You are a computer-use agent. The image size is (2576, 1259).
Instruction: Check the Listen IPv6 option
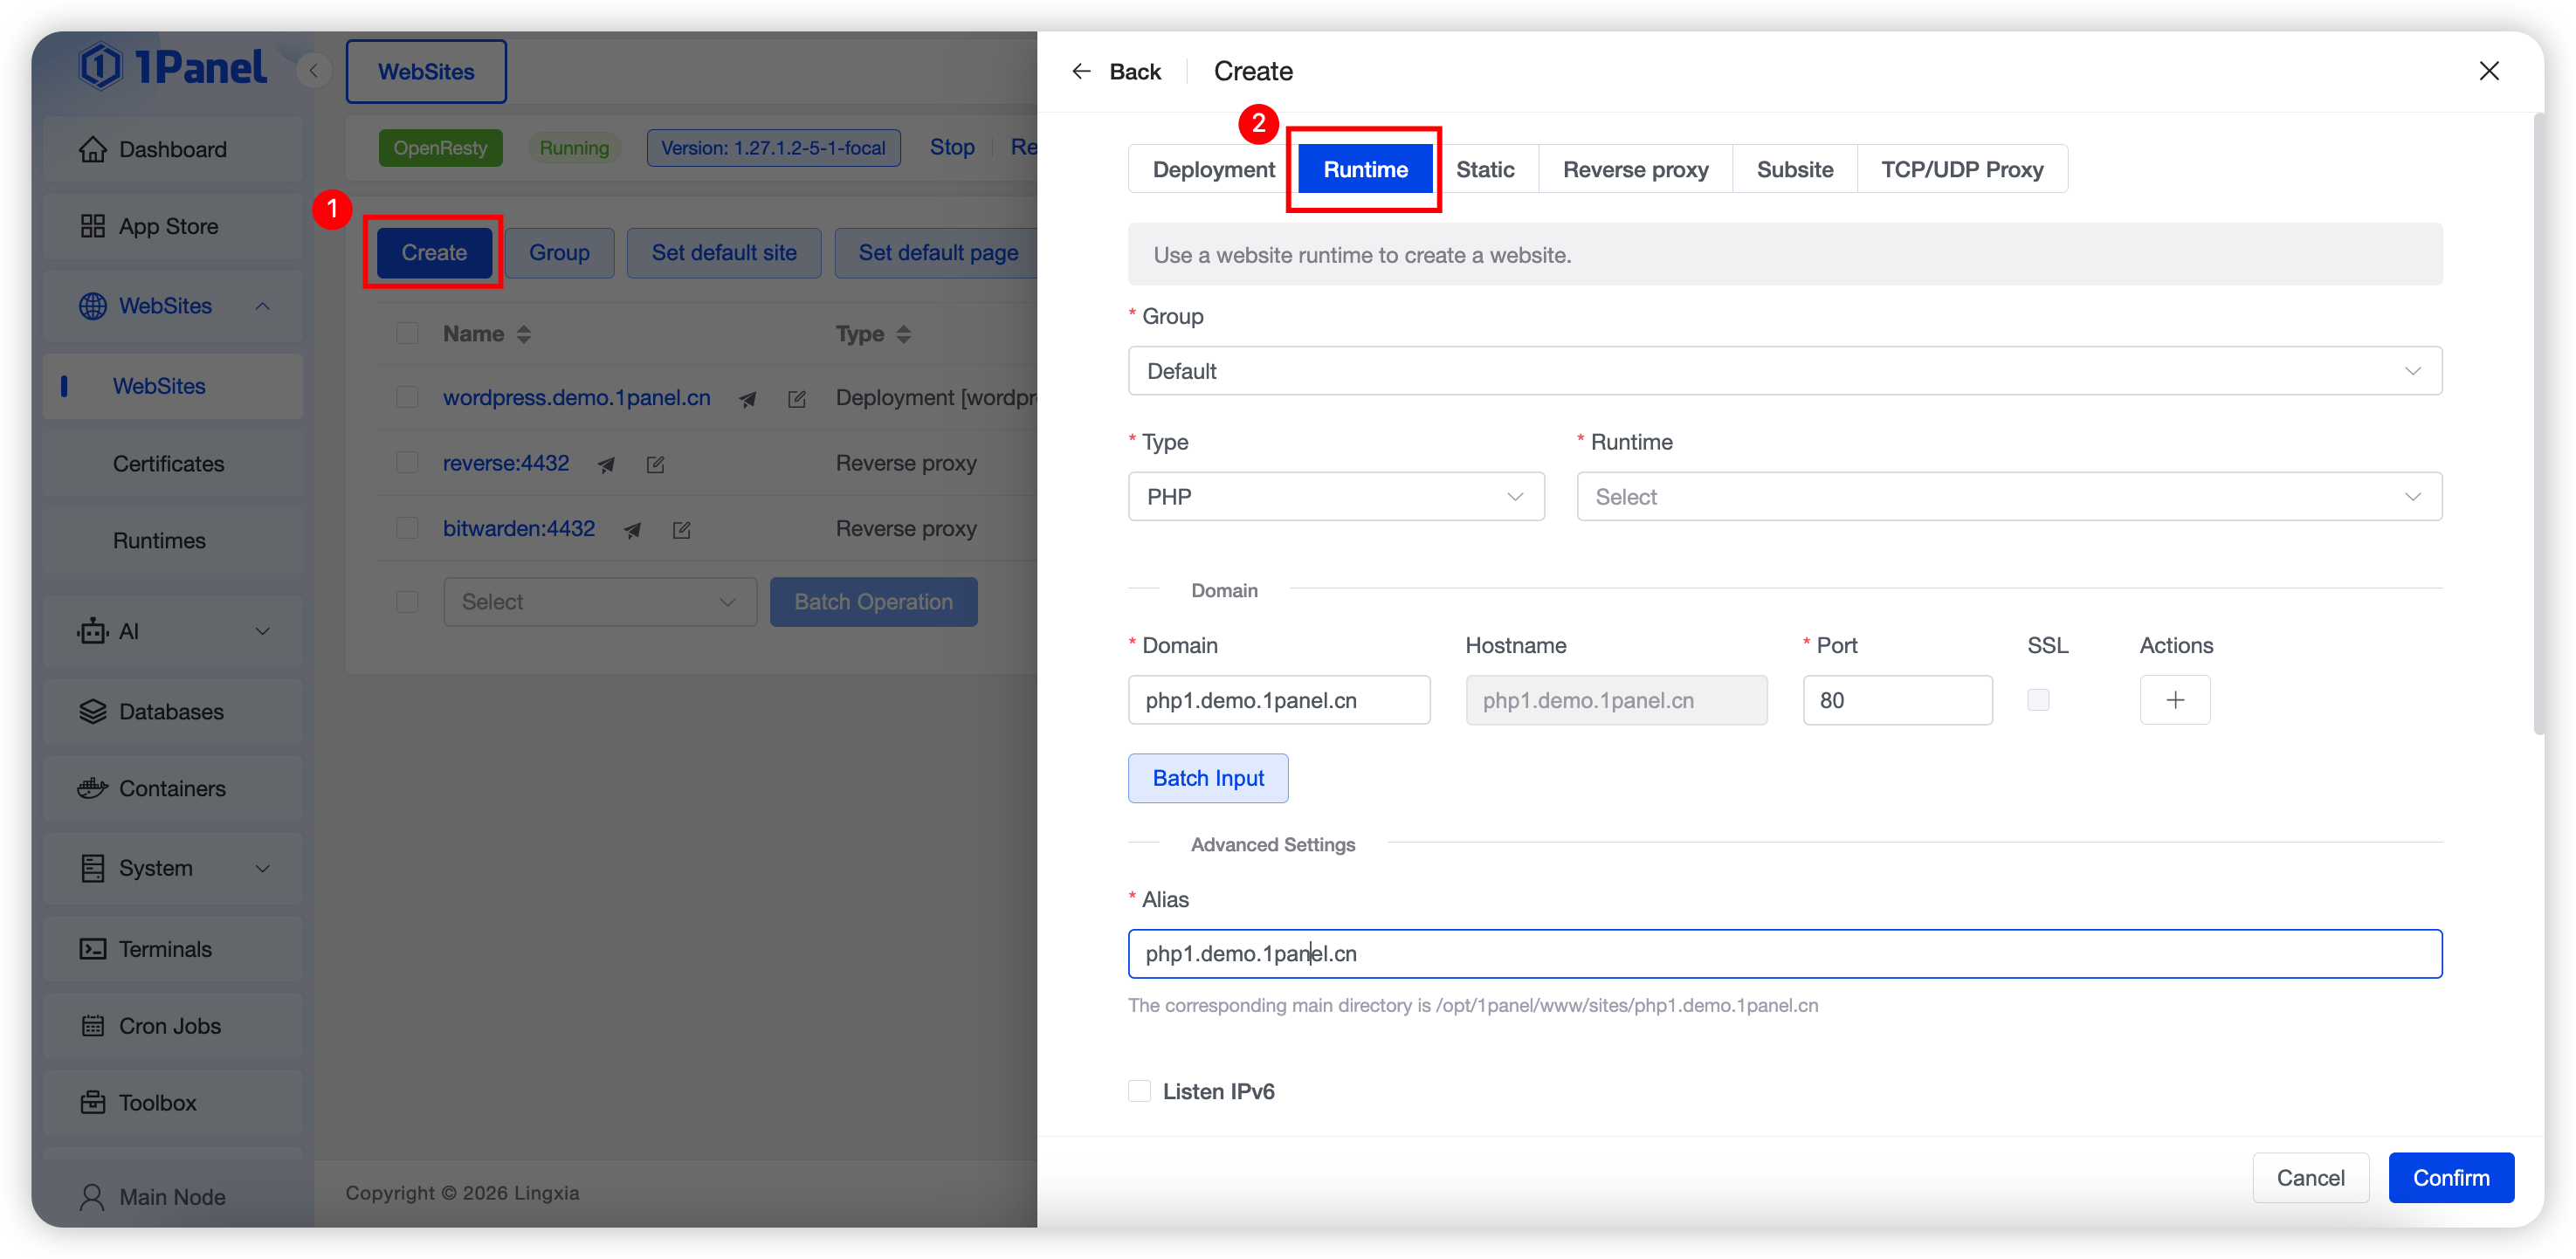[x=1140, y=1091]
